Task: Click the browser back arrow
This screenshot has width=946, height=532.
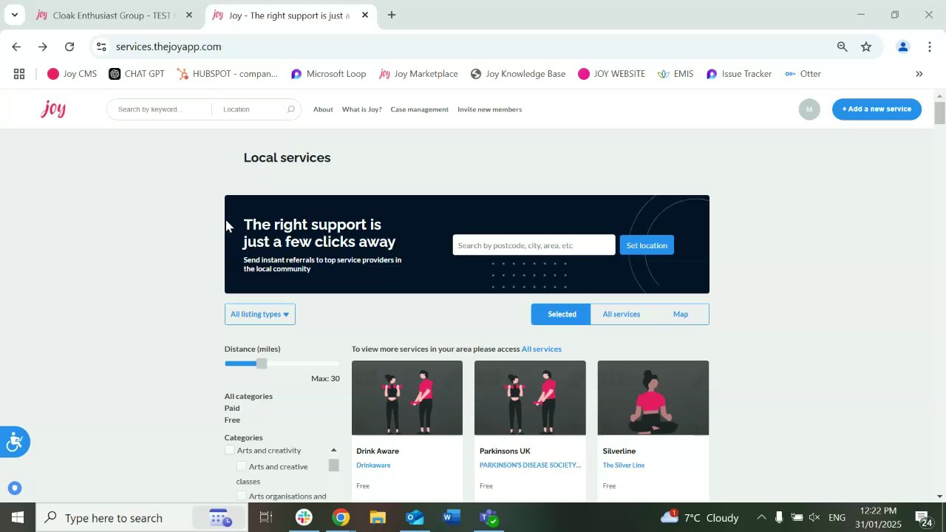Action: (16, 47)
